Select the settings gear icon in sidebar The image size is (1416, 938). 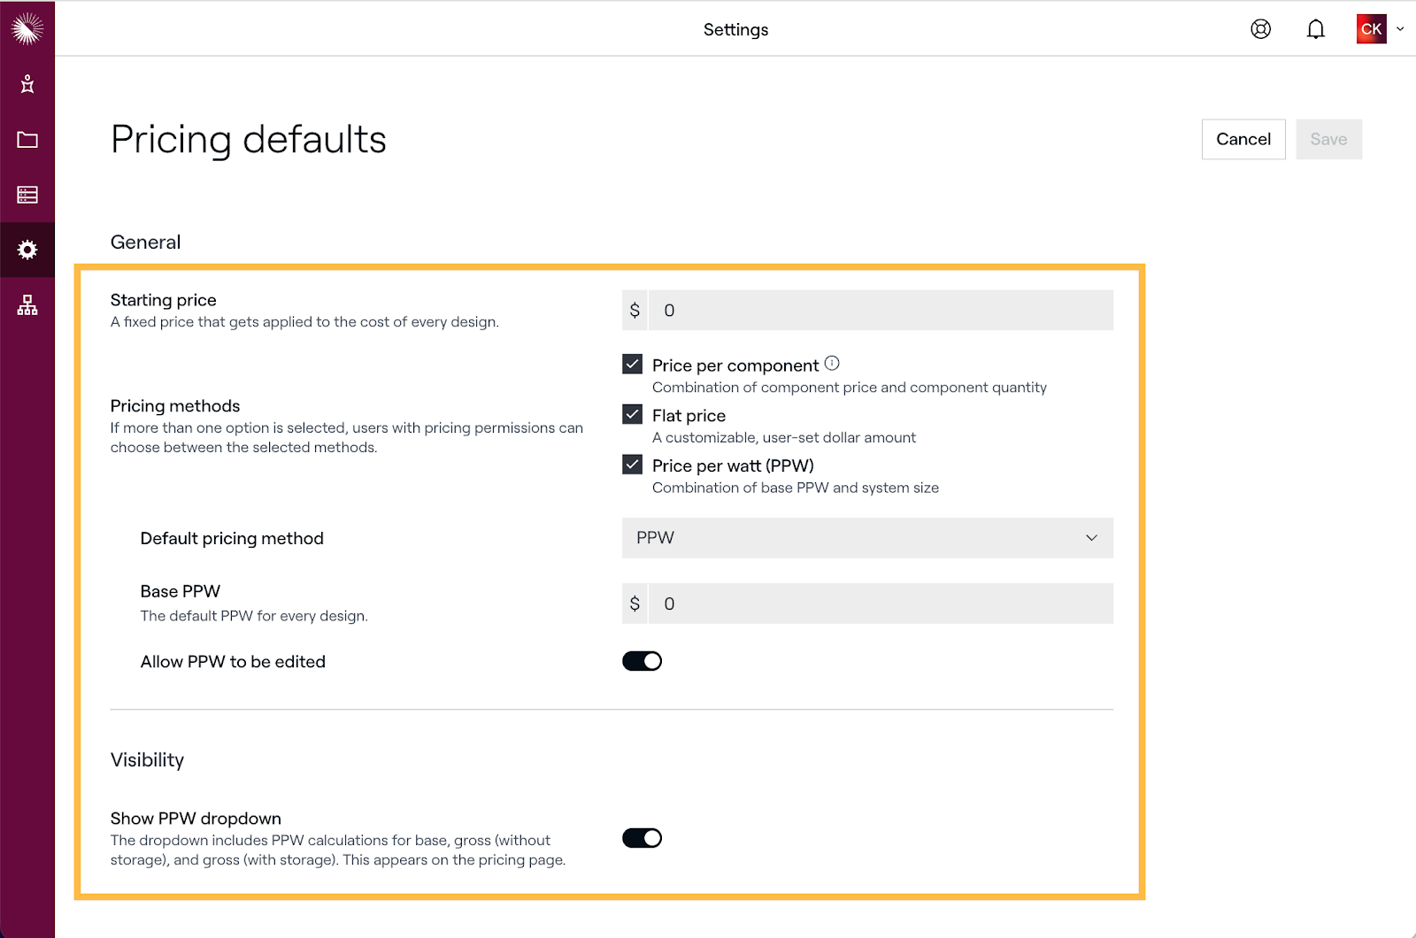coord(27,250)
